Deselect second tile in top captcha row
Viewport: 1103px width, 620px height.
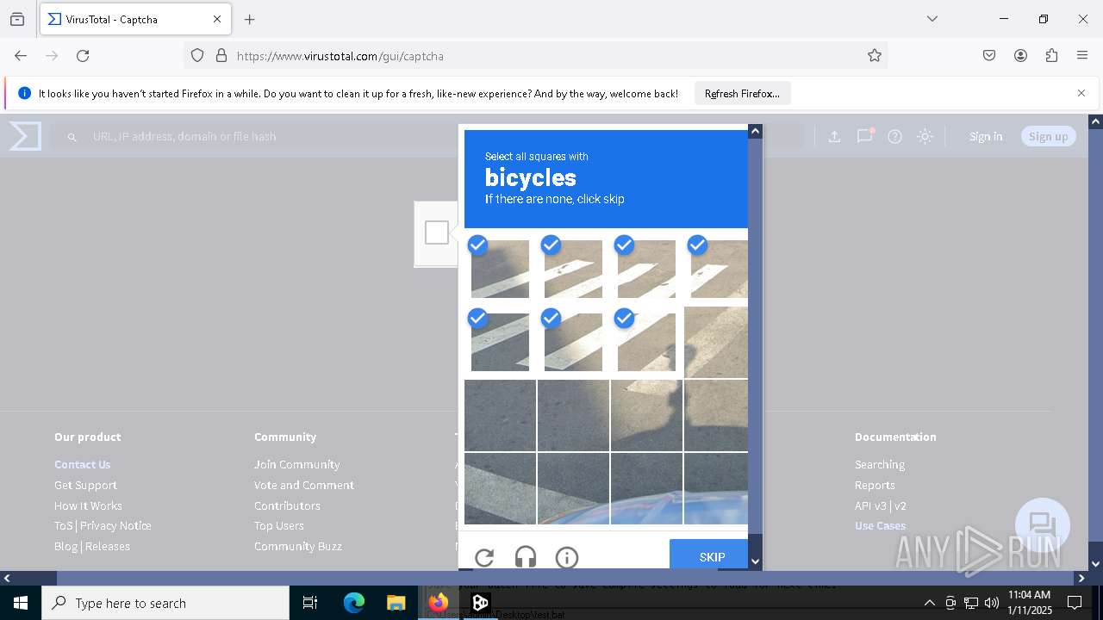click(x=573, y=269)
